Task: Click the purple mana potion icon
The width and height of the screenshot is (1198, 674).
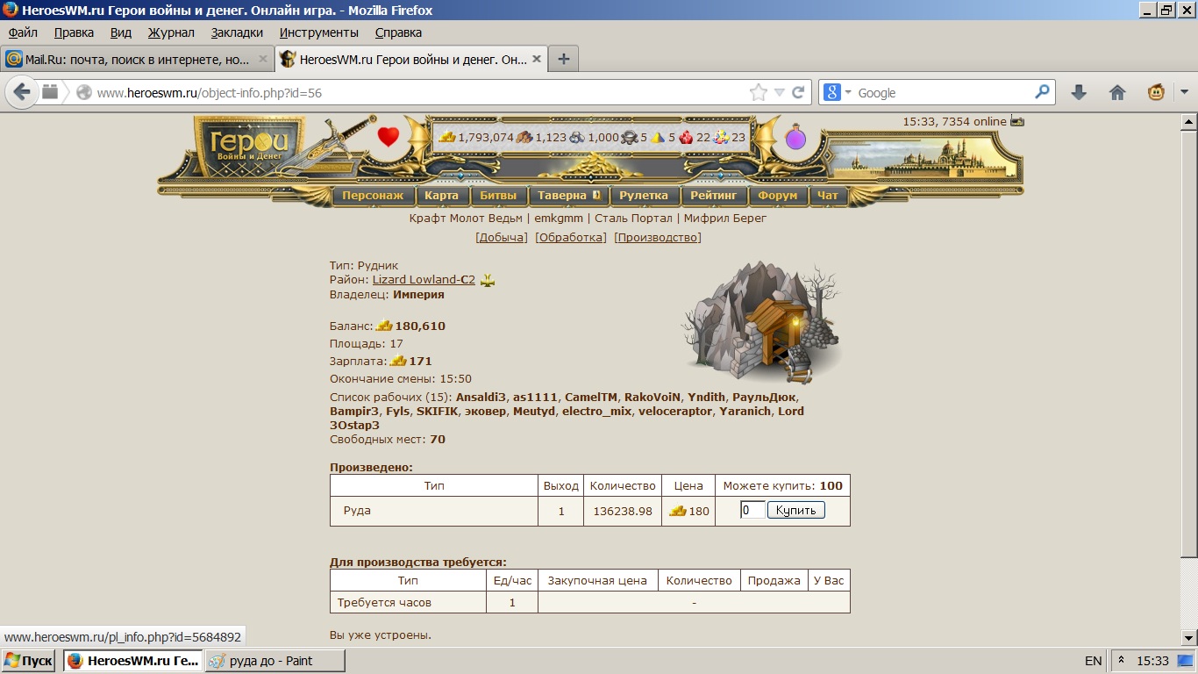Action: [795, 137]
